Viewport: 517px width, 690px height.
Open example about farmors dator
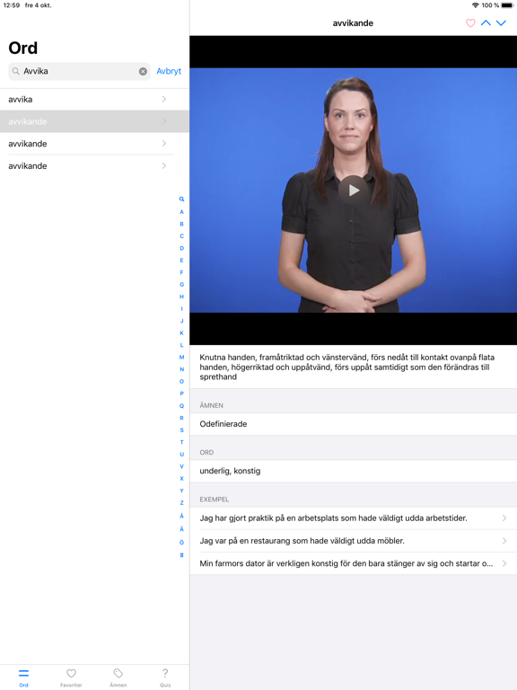354,563
